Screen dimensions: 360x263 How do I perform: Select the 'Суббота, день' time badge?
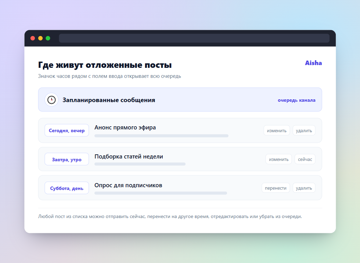click(x=66, y=188)
